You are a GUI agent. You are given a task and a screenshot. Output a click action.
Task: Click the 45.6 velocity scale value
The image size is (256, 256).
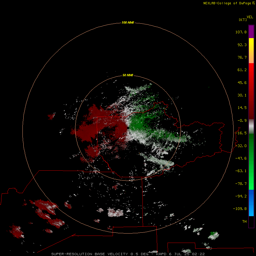(x=242, y=82)
